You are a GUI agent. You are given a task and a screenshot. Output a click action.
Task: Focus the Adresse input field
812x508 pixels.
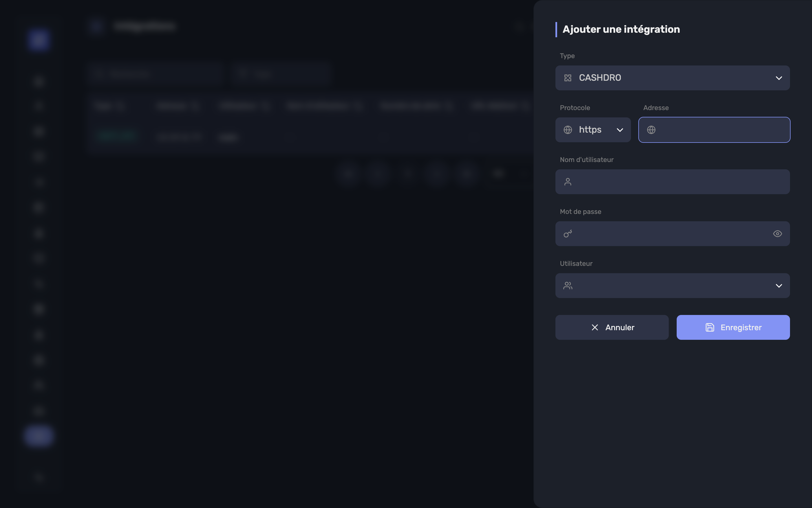click(x=714, y=130)
